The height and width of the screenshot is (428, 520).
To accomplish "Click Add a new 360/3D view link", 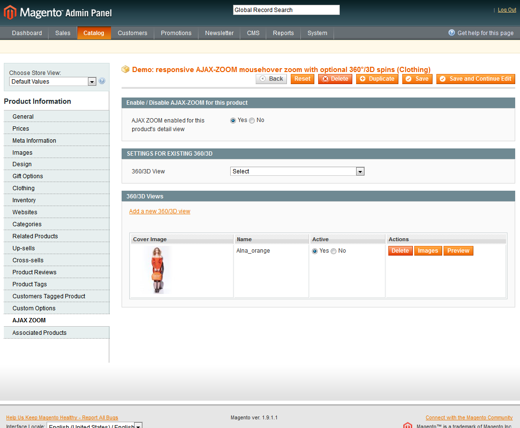I will pos(160,211).
